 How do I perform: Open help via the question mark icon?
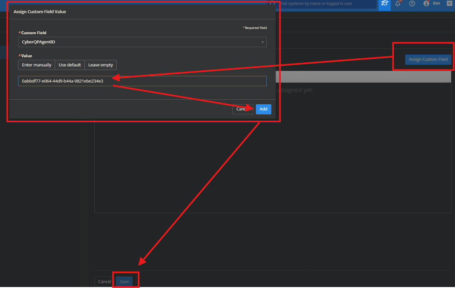click(x=412, y=4)
